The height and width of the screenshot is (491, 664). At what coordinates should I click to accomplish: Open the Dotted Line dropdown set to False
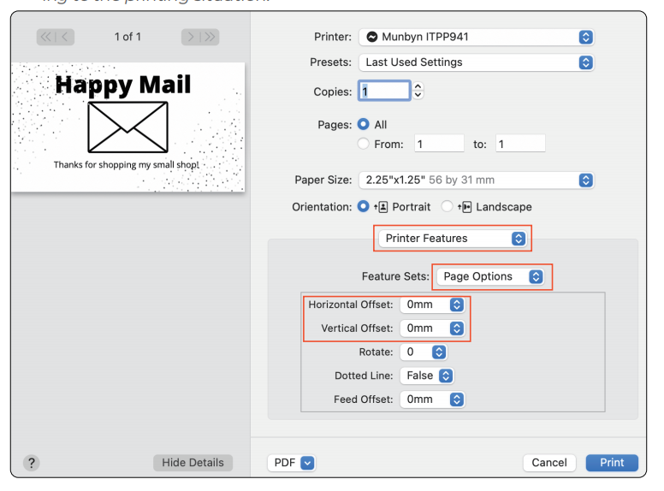point(426,376)
